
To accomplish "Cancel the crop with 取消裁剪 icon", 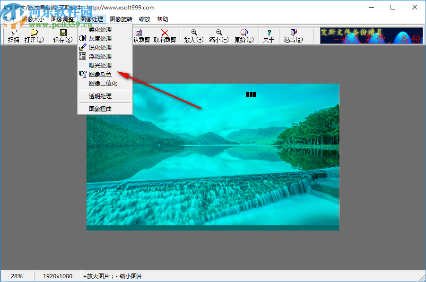I will tap(165, 36).
